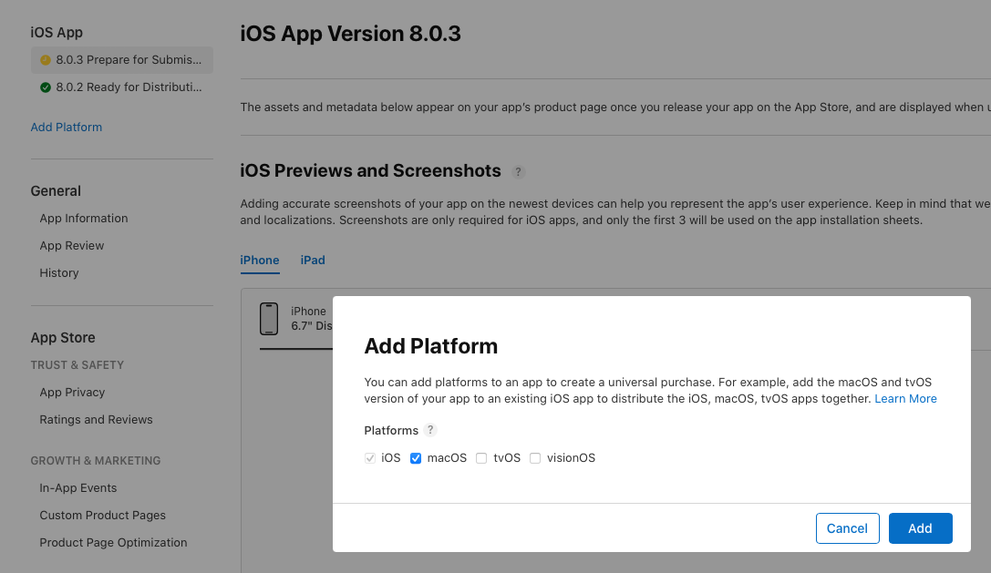
Task: Toggle the iOS platform checkbox
Action: 370,458
